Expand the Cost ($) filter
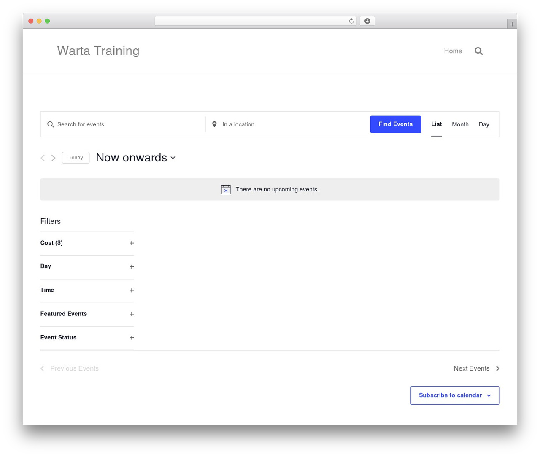This screenshot has width=540, height=457. pos(87,243)
